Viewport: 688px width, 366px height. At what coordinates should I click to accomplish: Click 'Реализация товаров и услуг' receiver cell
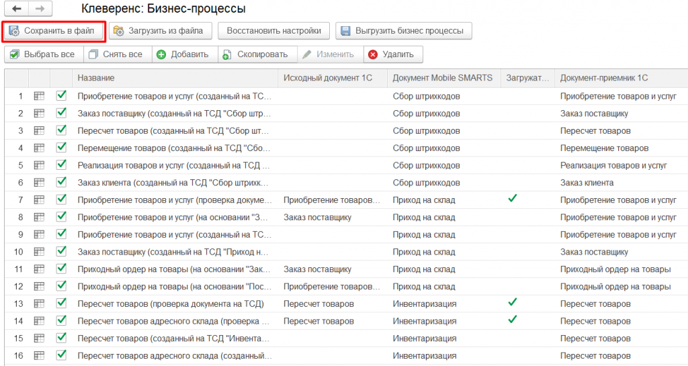pyautogui.click(x=613, y=165)
